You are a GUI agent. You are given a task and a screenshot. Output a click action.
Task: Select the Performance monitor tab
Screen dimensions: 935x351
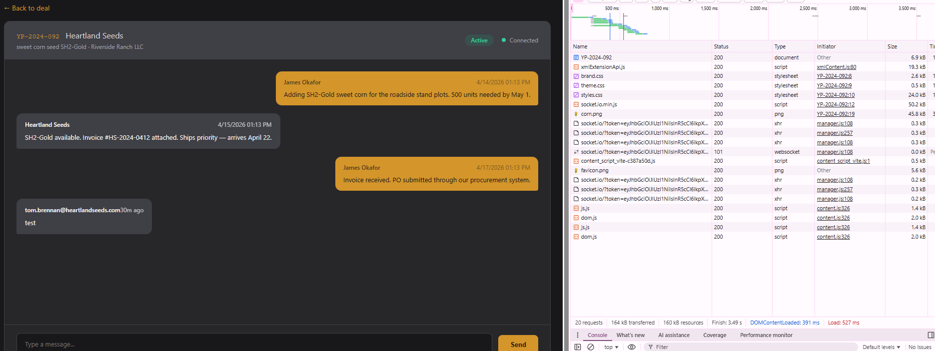pos(766,335)
